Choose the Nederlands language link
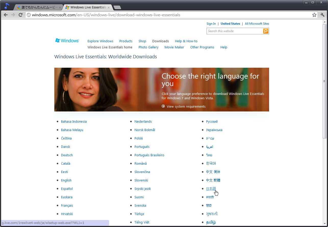Viewport: 328px width, 227px height. tap(143, 121)
